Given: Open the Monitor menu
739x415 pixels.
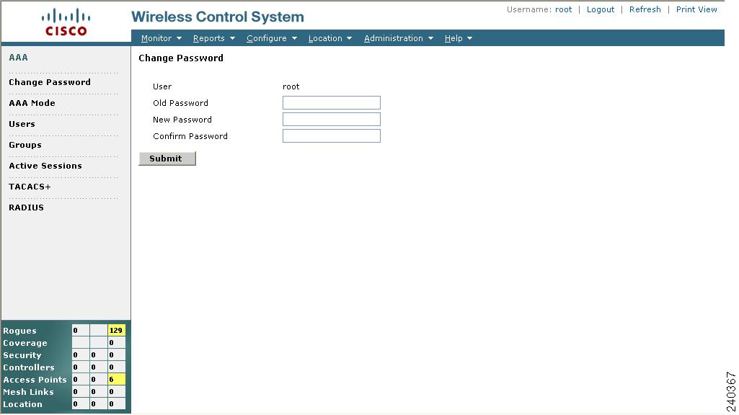Looking at the screenshot, I should [x=156, y=38].
